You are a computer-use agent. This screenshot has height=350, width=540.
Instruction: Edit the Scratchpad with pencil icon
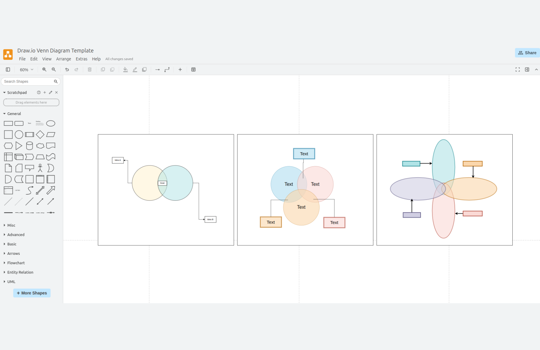(51, 92)
